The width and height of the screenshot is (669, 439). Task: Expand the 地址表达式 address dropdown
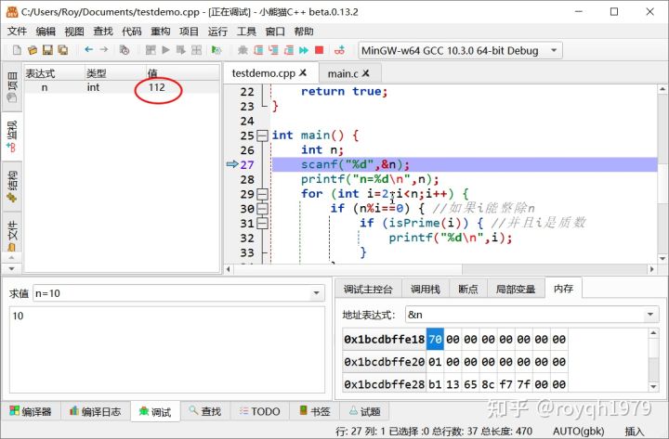point(650,315)
